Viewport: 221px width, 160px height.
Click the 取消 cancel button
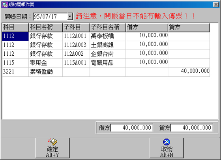(167, 148)
